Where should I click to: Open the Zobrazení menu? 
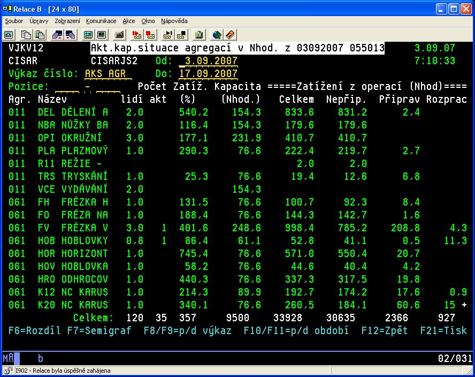click(67, 21)
